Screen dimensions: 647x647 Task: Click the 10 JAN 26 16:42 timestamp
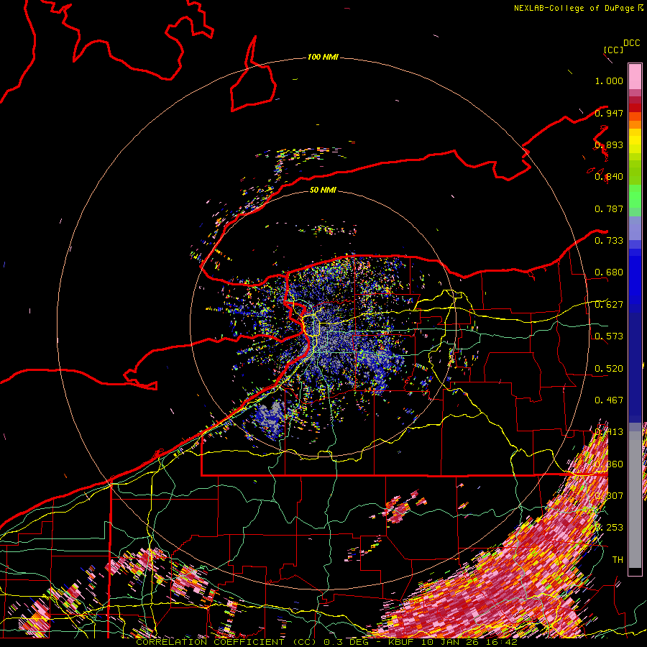[468, 642]
